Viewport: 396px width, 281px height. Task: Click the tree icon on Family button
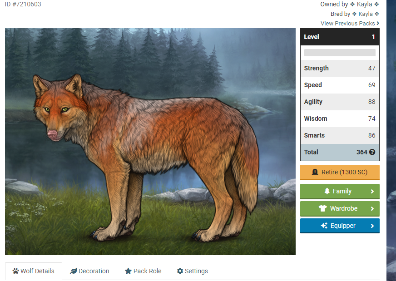tap(327, 191)
